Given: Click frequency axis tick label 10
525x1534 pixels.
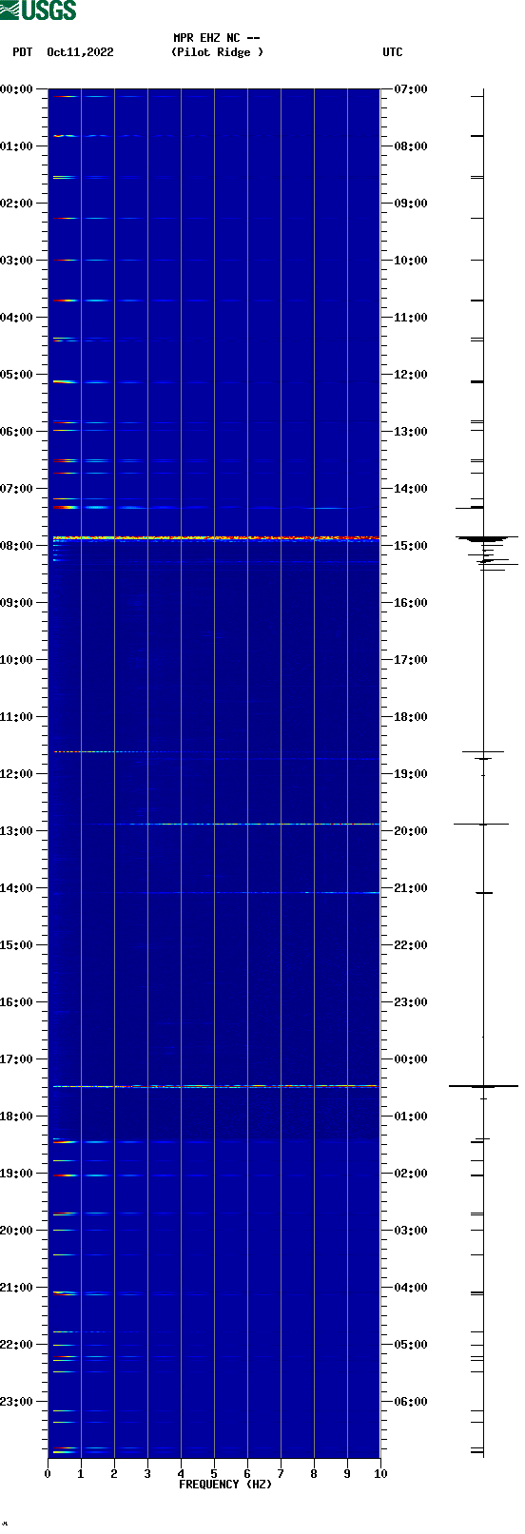Looking at the screenshot, I should 380,1474.
